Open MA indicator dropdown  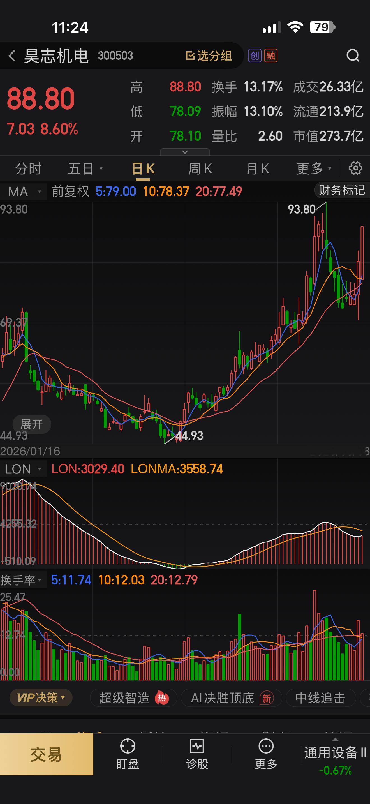pyautogui.click(x=24, y=191)
